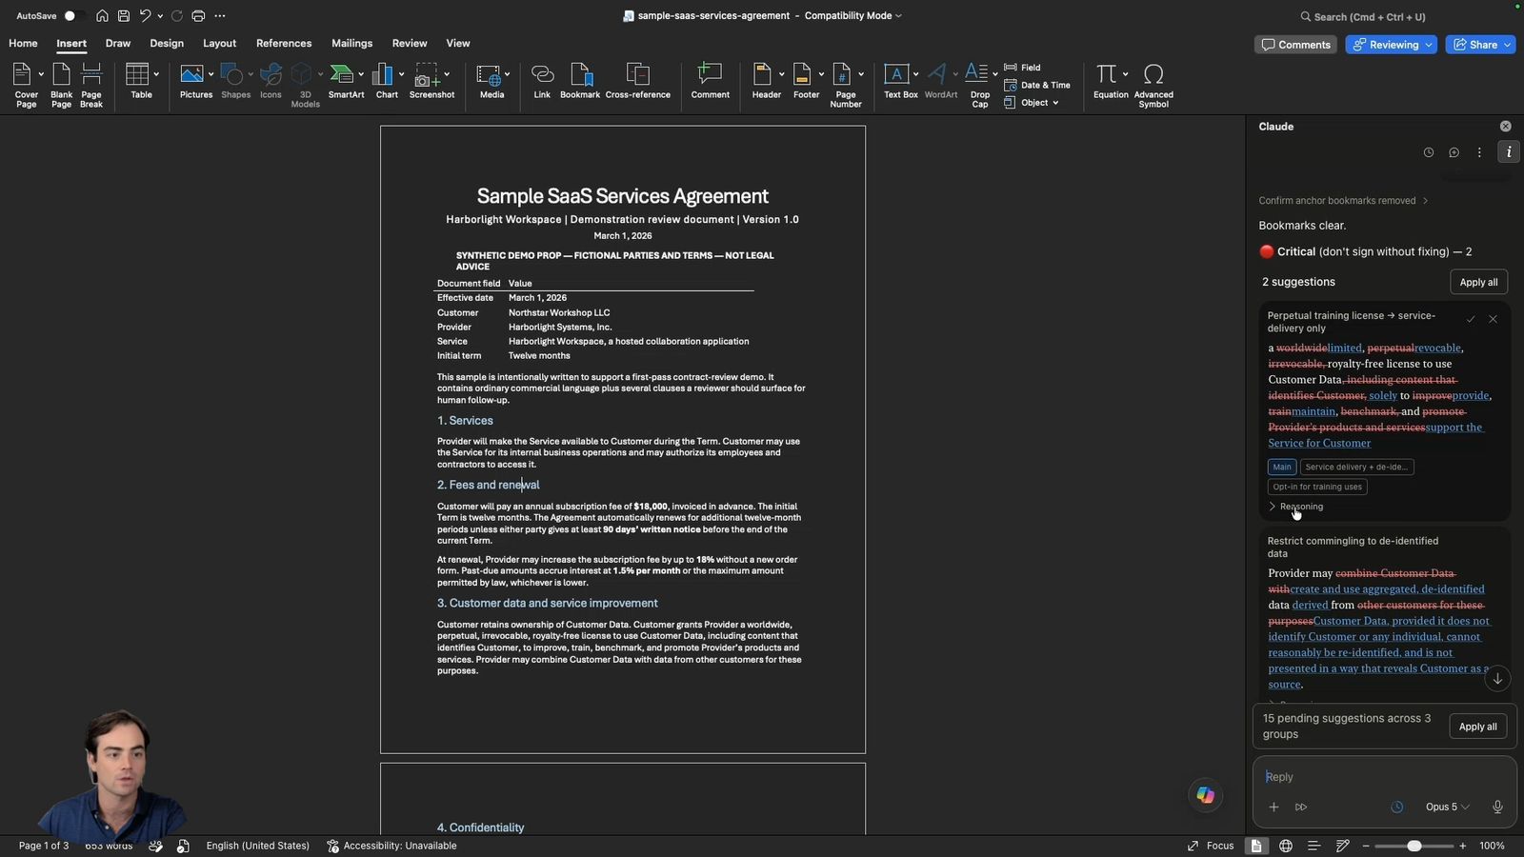Open Advanced Symbol dialog
This screenshot has height=857, width=1524.
click(x=1153, y=85)
